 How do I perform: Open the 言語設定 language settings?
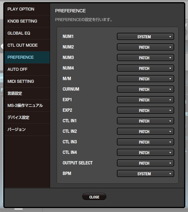tap(27, 93)
